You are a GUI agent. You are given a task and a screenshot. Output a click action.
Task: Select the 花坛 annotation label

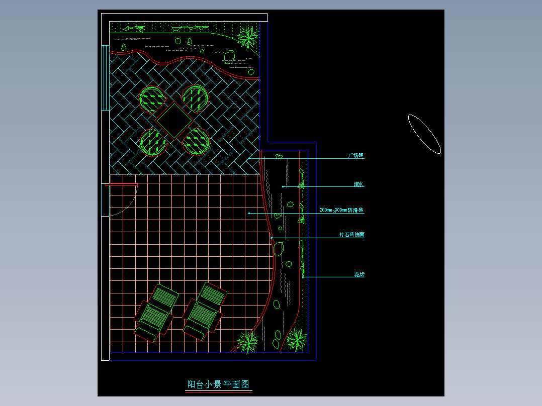click(x=359, y=274)
